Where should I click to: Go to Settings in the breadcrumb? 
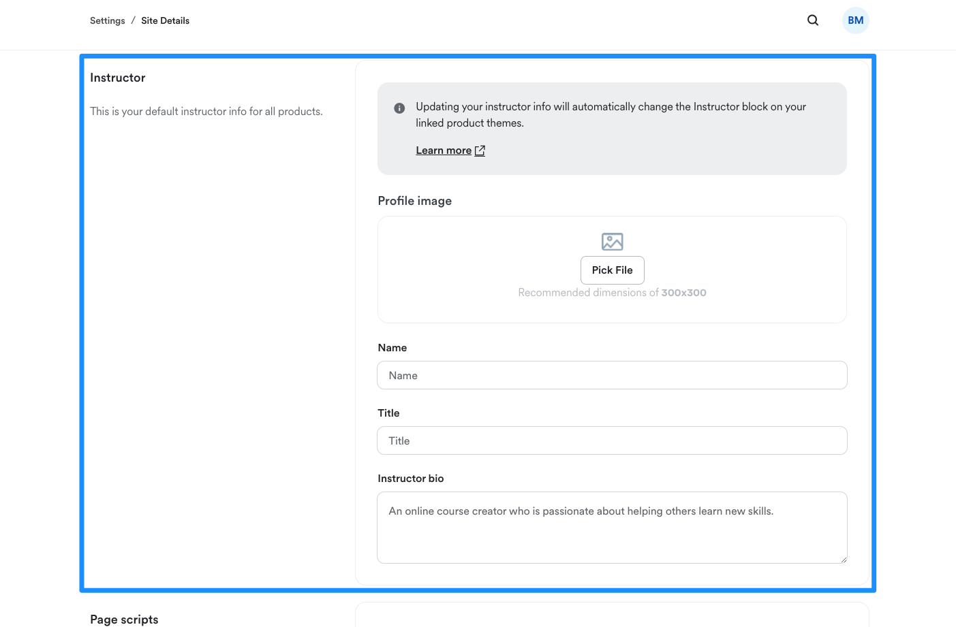108,20
